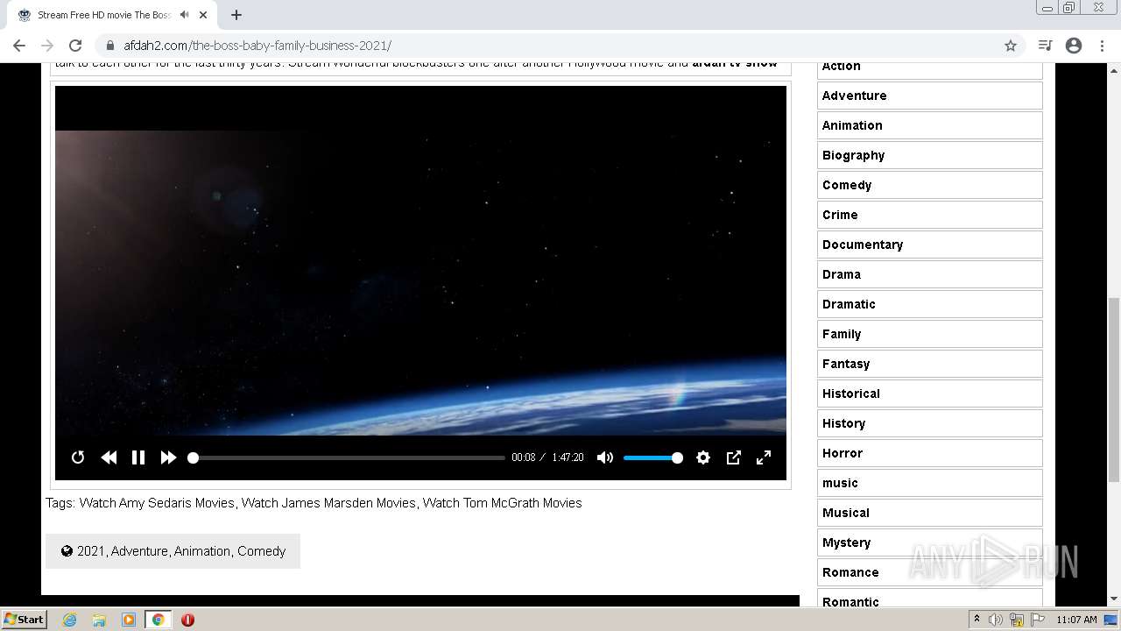Pause the playing movie
The image size is (1121, 631).
(138, 457)
